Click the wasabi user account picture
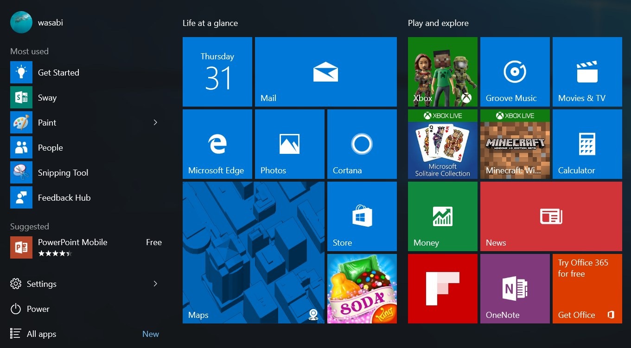The width and height of the screenshot is (631, 348). coord(21,22)
